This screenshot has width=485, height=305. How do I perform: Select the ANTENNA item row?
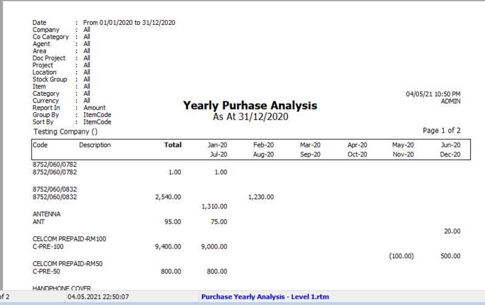click(x=47, y=214)
